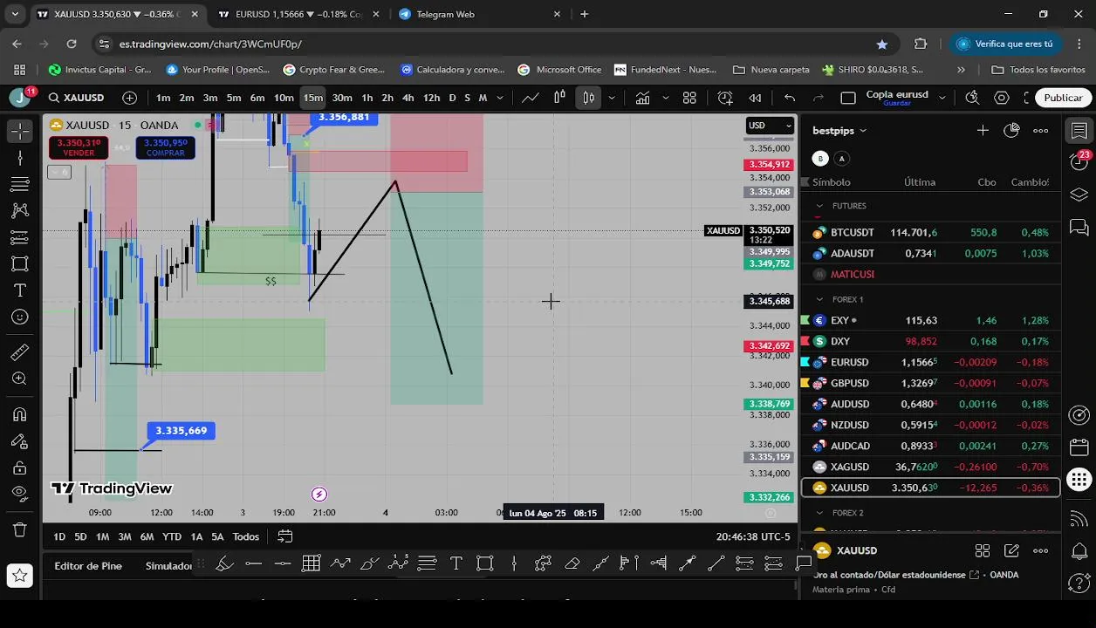Collapse the FOREX 1 section

pos(819,299)
